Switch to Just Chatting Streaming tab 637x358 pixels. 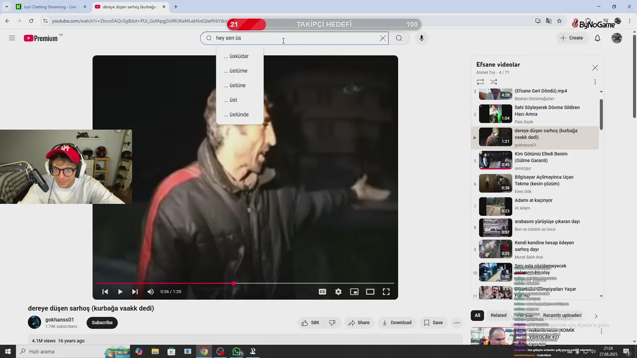(x=51, y=7)
